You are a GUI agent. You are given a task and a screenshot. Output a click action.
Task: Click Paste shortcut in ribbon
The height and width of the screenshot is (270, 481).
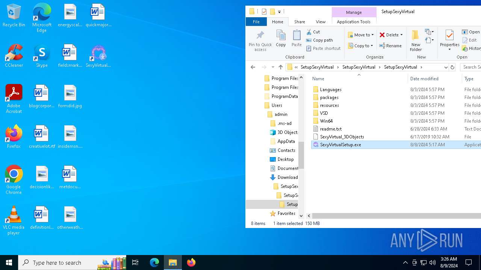pyautogui.click(x=324, y=48)
